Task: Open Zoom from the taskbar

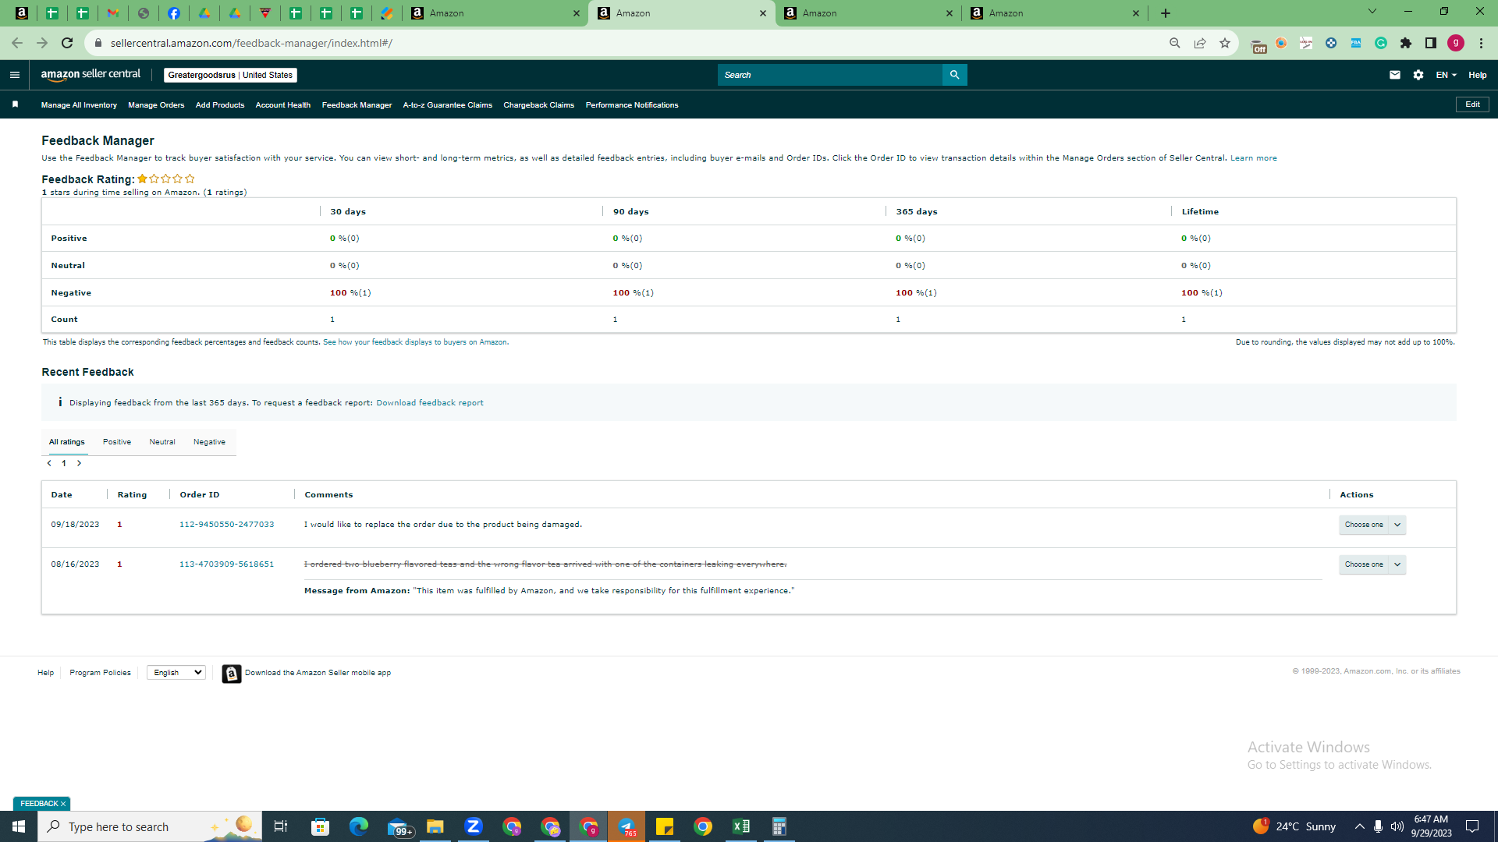Action: [474, 826]
